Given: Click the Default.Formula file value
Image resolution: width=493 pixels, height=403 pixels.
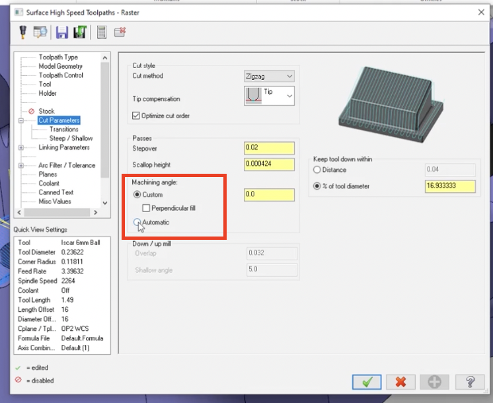Looking at the screenshot, I should [82, 338].
